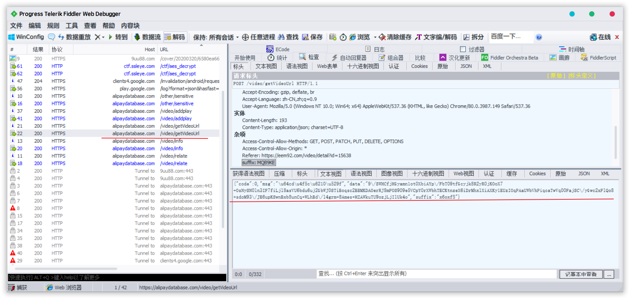The width and height of the screenshot is (630, 299).
Task: Switch to the ECode tab
Action: pos(278,49)
